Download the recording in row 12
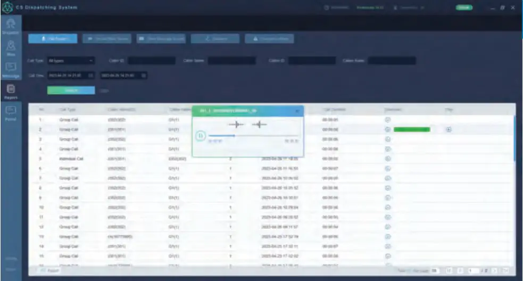Screen dimensions: 523x281 pos(387,227)
